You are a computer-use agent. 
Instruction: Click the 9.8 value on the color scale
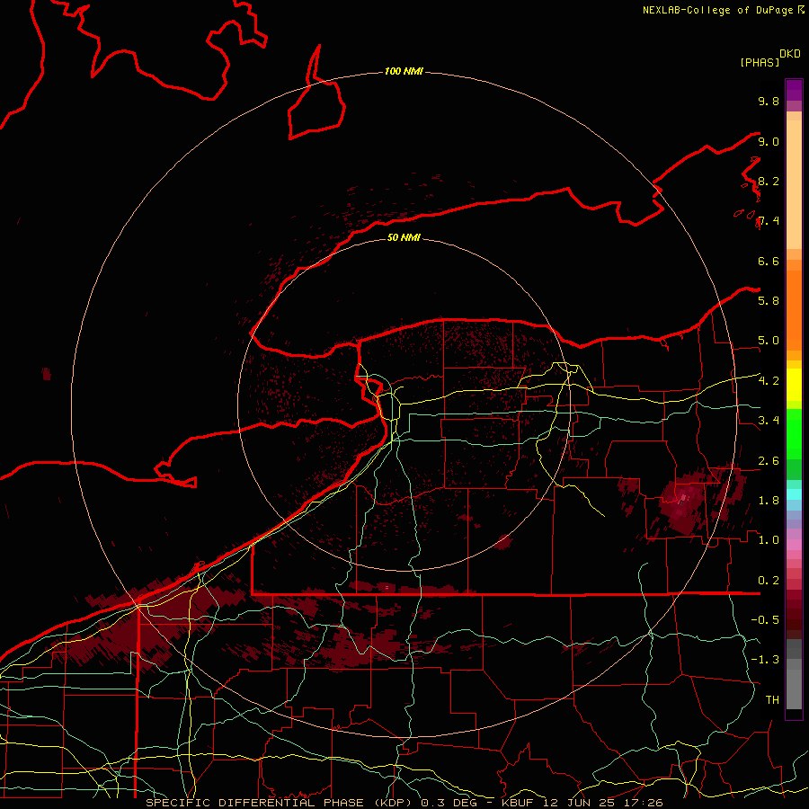coord(769,101)
